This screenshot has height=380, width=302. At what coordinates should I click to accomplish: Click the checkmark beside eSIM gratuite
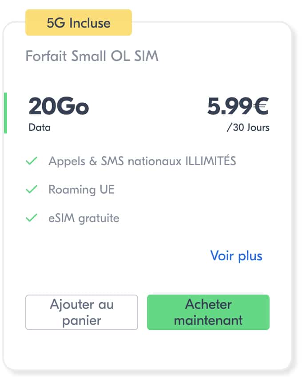[31, 218]
